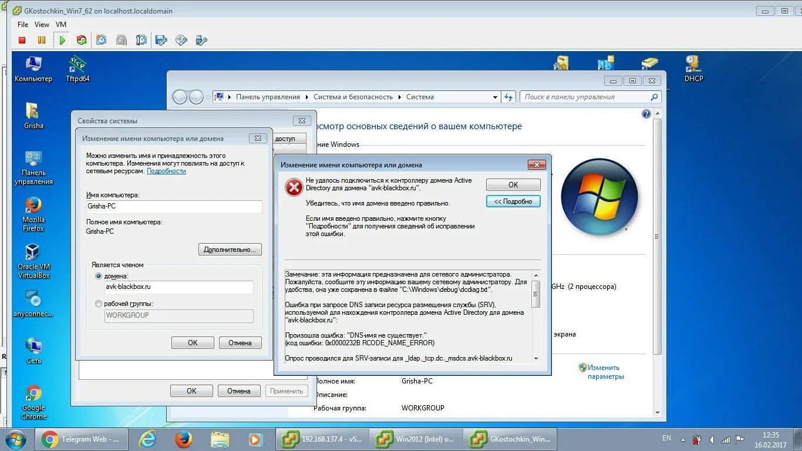Image resolution: width=802 pixels, height=451 pixels.
Task: Reset the VM using red-green arrows icon
Action: click(x=82, y=41)
